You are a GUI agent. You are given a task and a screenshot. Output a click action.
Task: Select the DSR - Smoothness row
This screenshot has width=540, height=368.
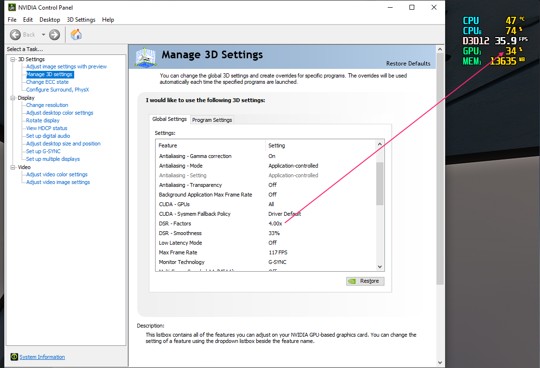coord(265,233)
